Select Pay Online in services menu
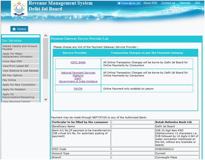Viewport: 205px width, 160px height. [21, 80]
